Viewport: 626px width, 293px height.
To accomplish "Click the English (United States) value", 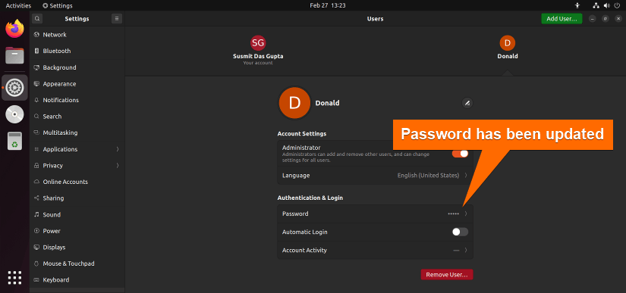I will tap(428, 176).
